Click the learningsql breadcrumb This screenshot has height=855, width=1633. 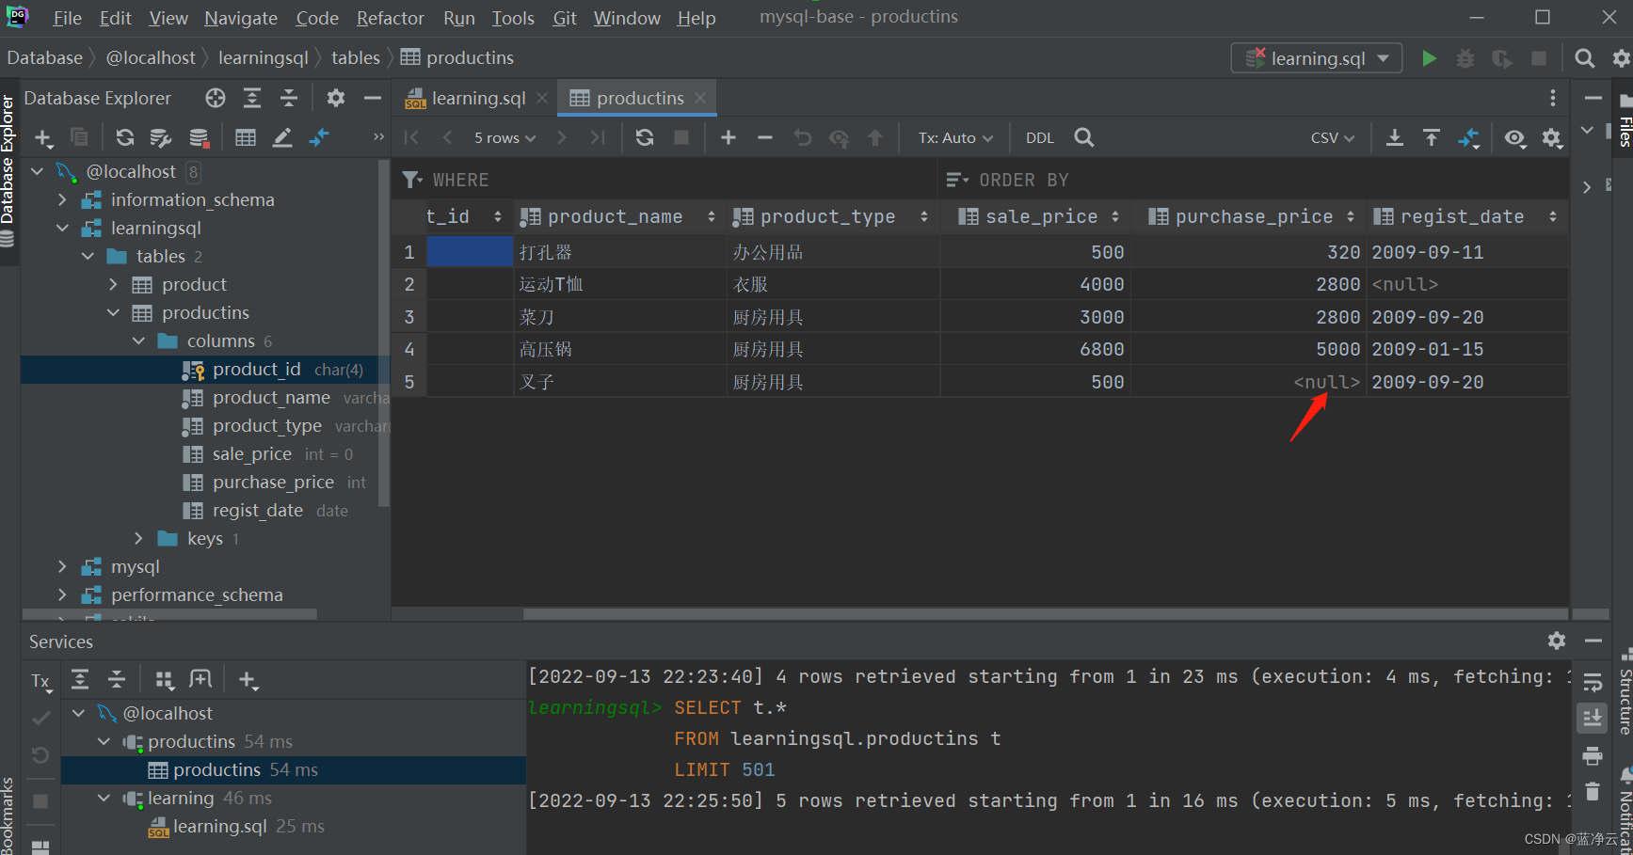click(x=264, y=57)
